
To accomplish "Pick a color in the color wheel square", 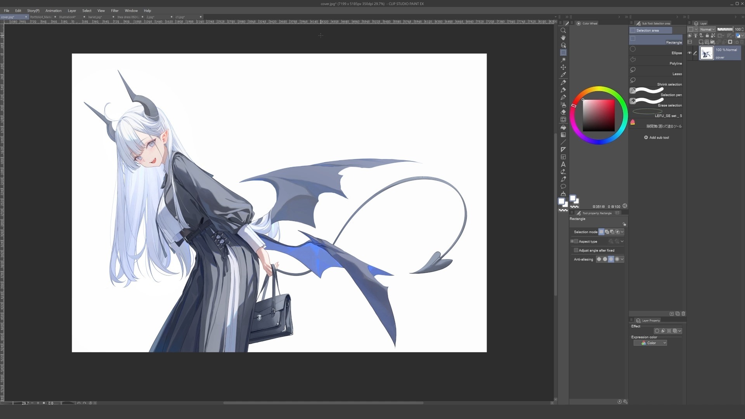I will pyautogui.click(x=598, y=115).
